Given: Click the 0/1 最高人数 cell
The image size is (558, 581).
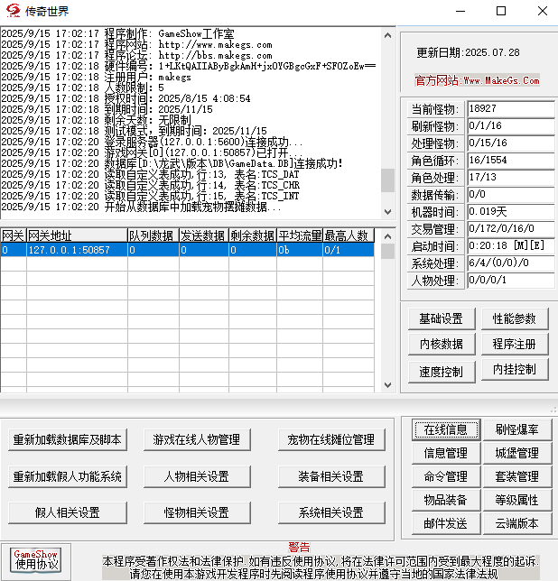Looking at the screenshot, I should [x=349, y=250].
